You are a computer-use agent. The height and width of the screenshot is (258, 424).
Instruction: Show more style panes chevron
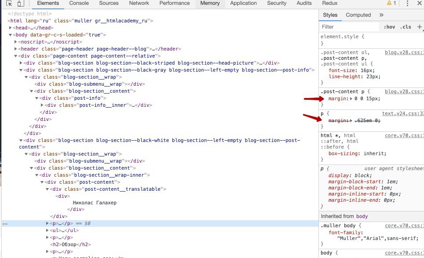click(381, 15)
